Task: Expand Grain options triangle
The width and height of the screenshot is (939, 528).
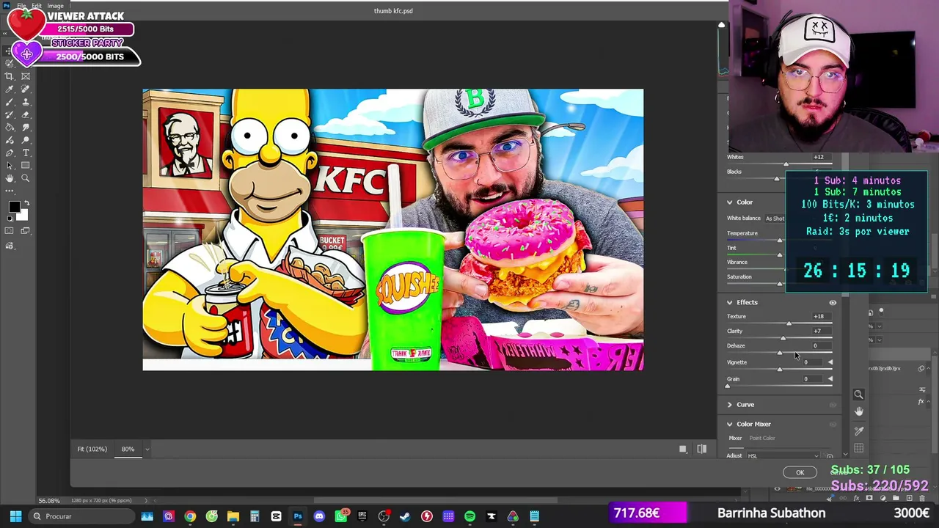Action: (830, 379)
